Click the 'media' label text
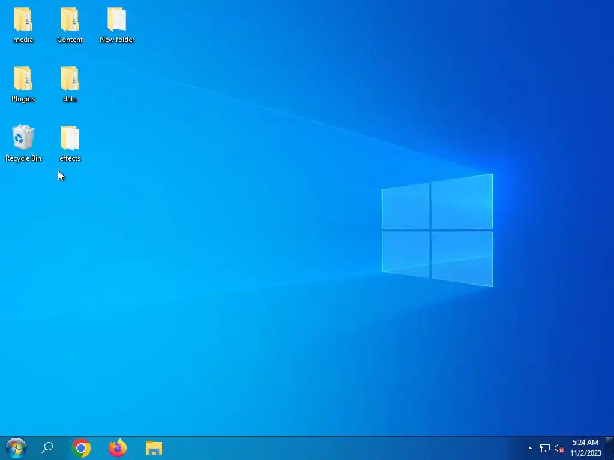 [x=23, y=40]
